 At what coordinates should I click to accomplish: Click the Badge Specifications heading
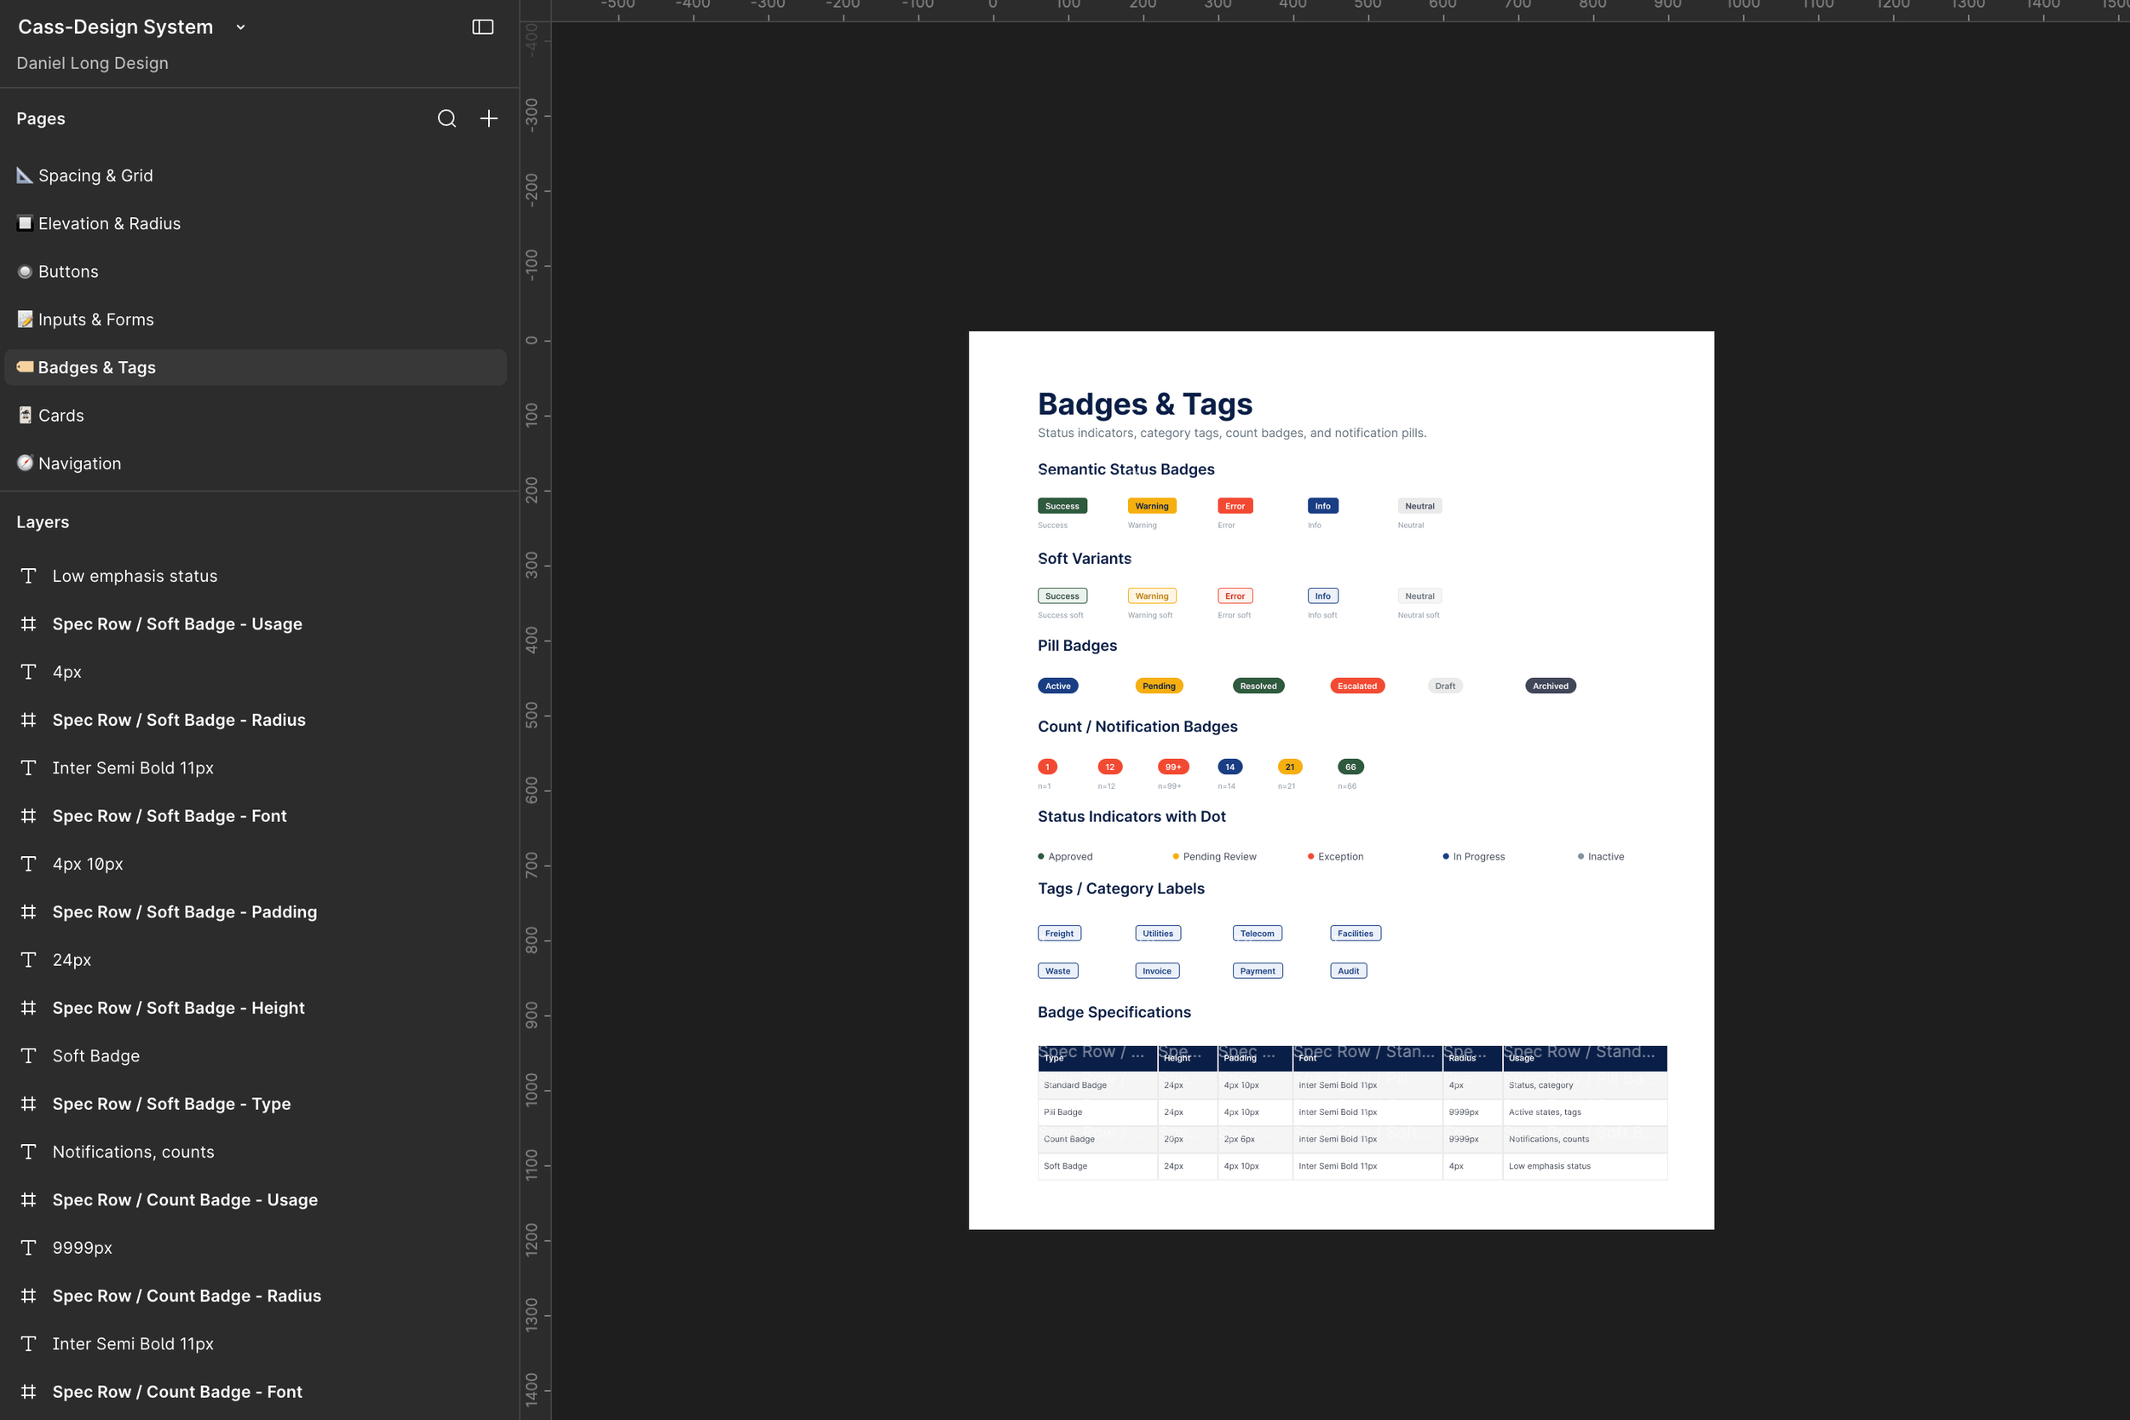1114,1013
